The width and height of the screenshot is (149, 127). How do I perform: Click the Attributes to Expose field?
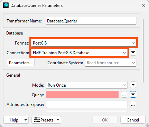87,104
